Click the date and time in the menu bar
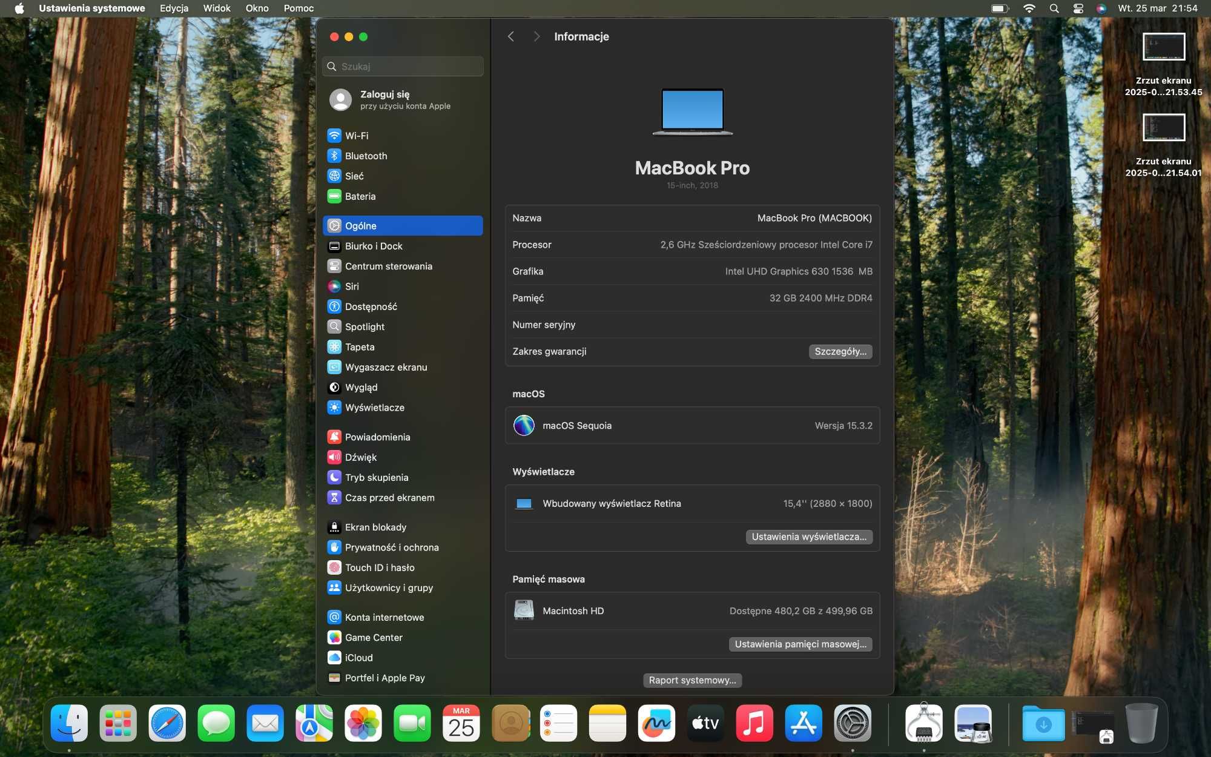Image resolution: width=1211 pixels, height=757 pixels. pyautogui.click(x=1158, y=8)
